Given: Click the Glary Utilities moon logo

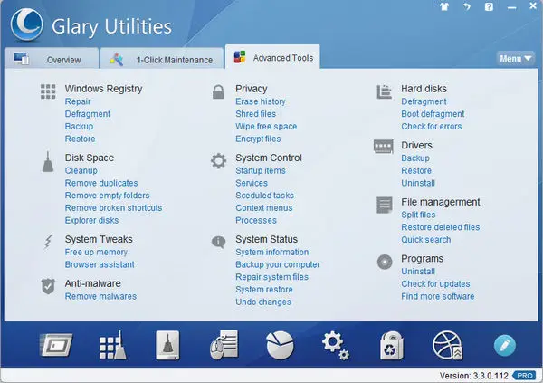Looking at the screenshot, I should pyautogui.click(x=26, y=24).
